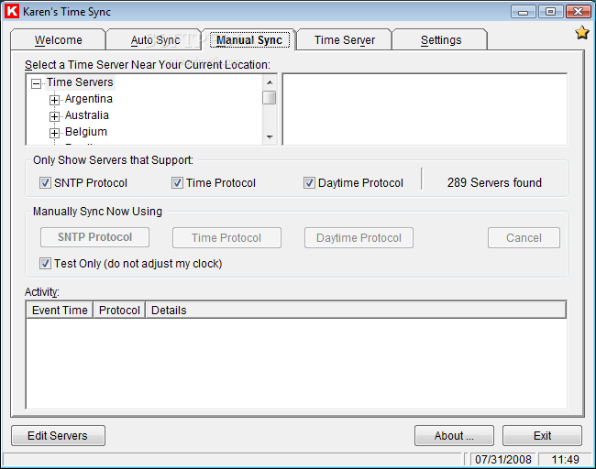The height and width of the screenshot is (469, 596).
Task: Open the Welcome tab
Action: 58,40
